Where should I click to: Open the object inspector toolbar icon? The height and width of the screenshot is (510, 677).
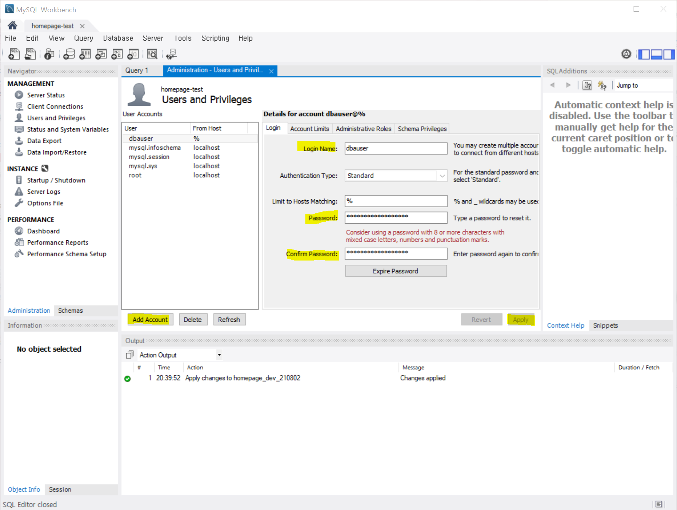point(49,54)
